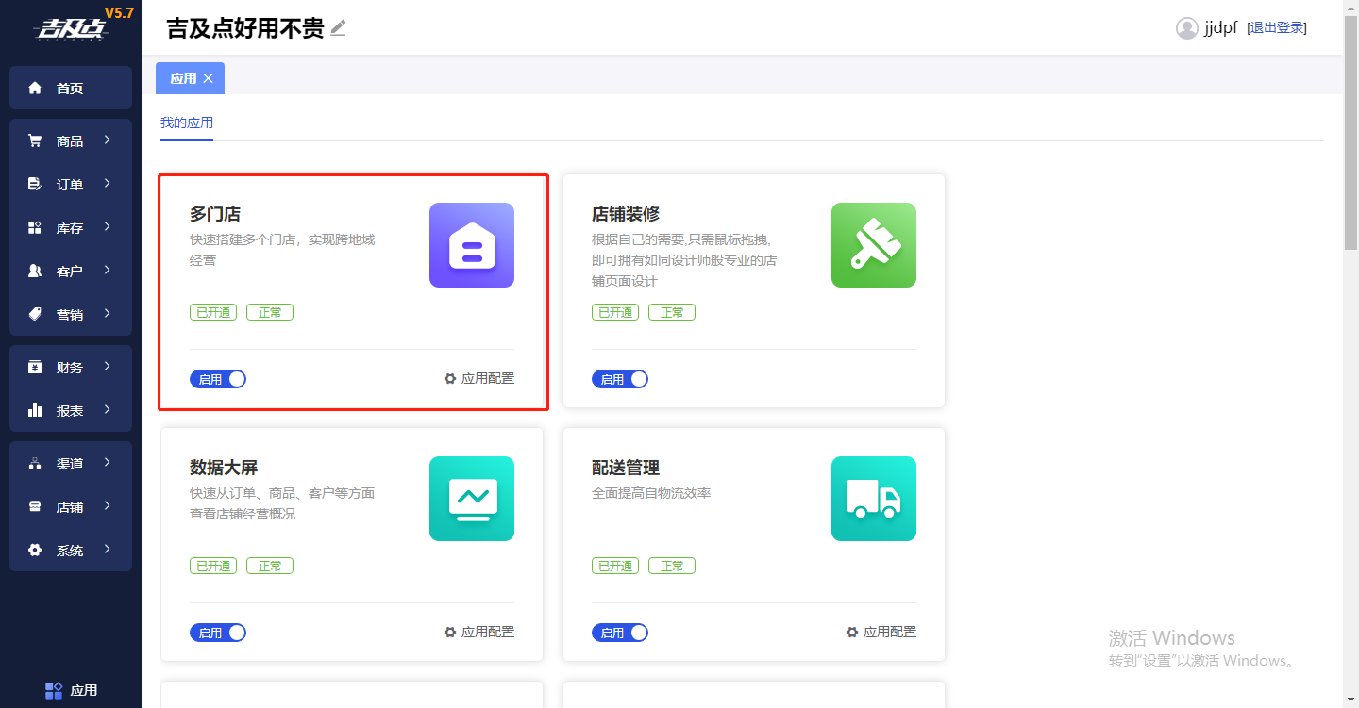
Task: Click the 多门店 purple house icon
Action: tap(472, 245)
